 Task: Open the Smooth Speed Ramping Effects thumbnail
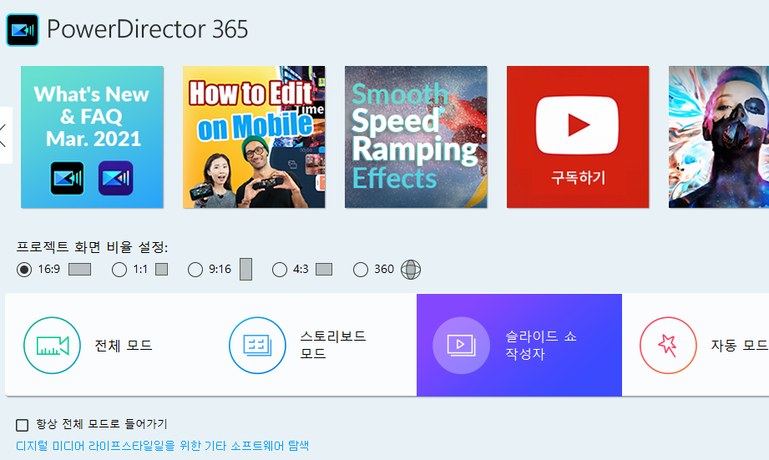[x=416, y=137]
